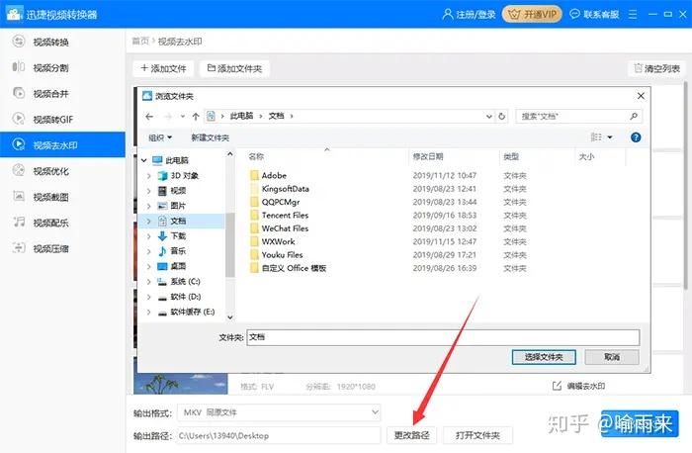Expand the 3D 对象 tree node
Image resolution: width=692 pixels, height=453 pixels.
149,176
